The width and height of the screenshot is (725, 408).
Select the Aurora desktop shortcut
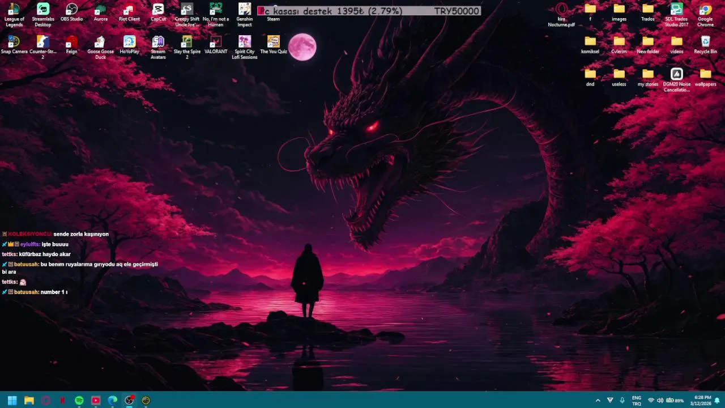101,12
